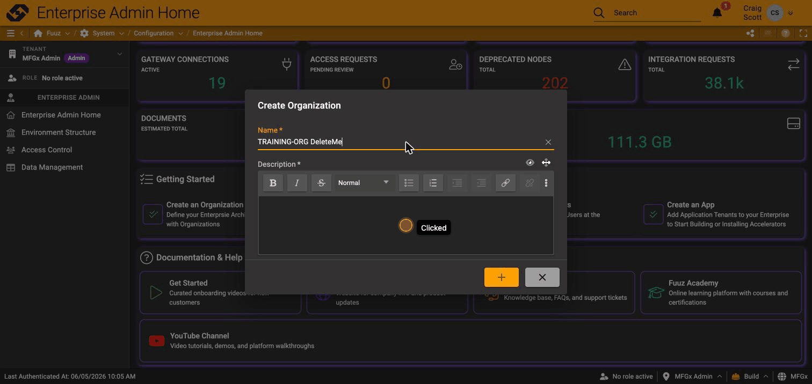Confirm create organization with plus button
The height and width of the screenshot is (384, 812).
(x=502, y=277)
